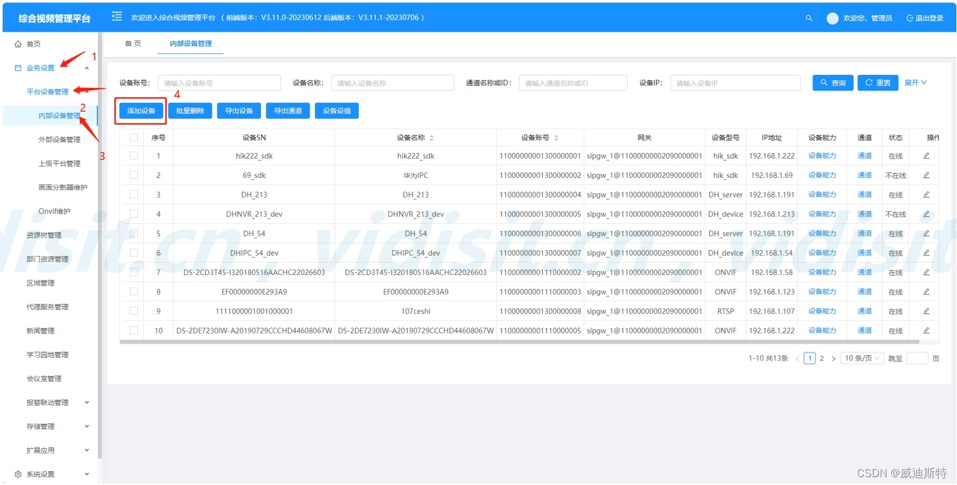The height and width of the screenshot is (485, 957).
Task: Select checkbox for row 9 device
Action: point(134,311)
